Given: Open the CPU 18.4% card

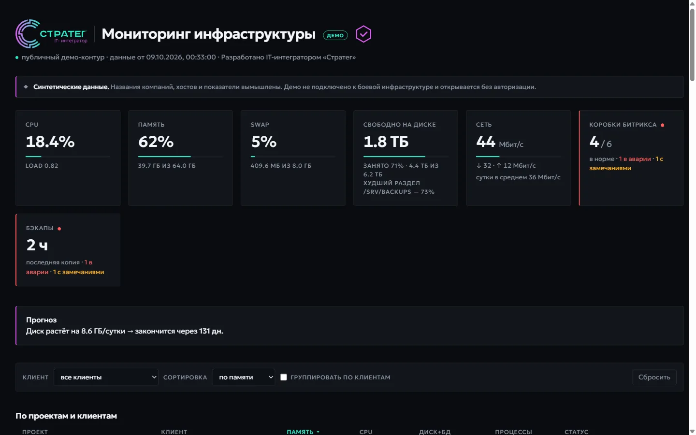Looking at the screenshot, I should click(68, 158).
